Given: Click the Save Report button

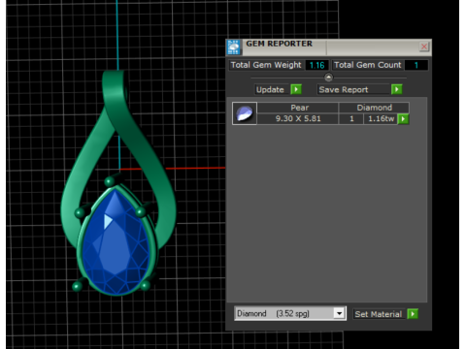Looking at the screenshot, I should point(353,89).
